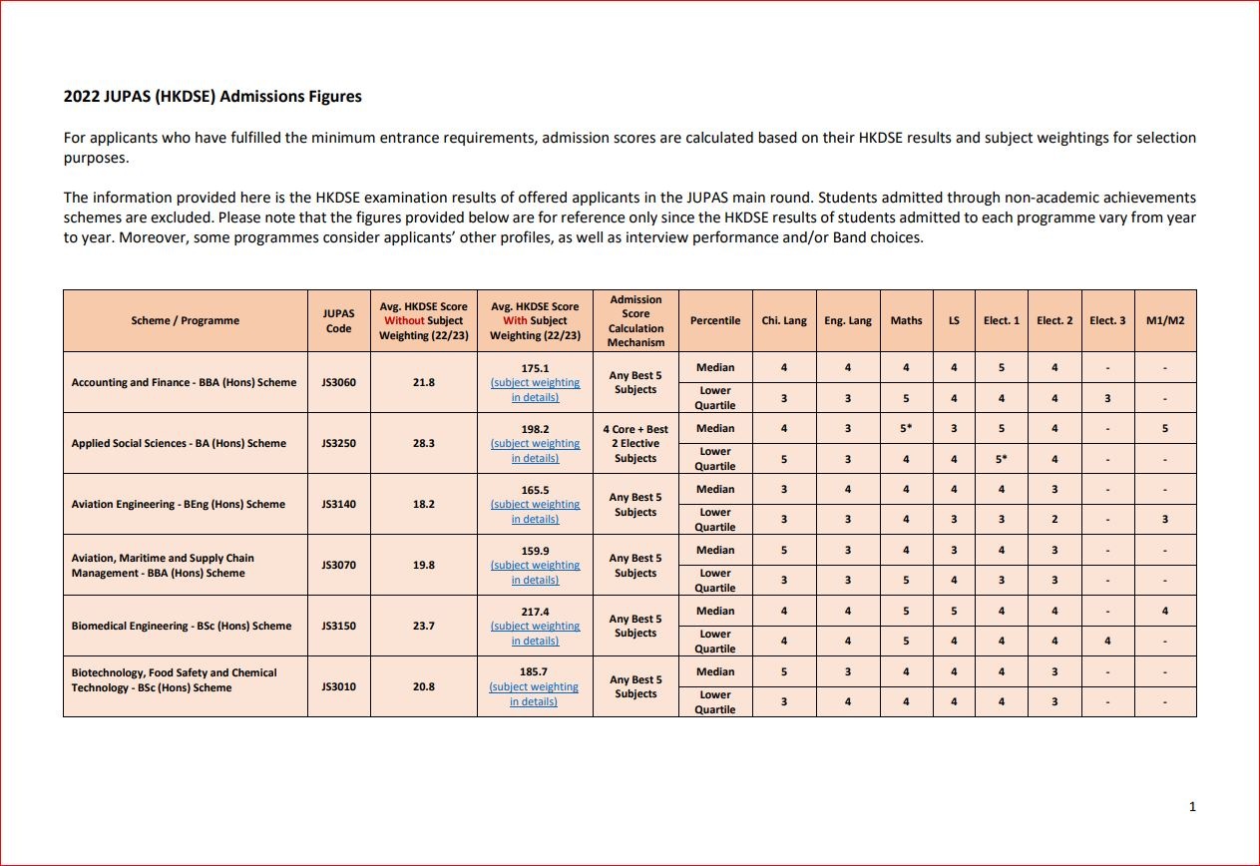Click the weighted score 217.4

tap(535, 612)
